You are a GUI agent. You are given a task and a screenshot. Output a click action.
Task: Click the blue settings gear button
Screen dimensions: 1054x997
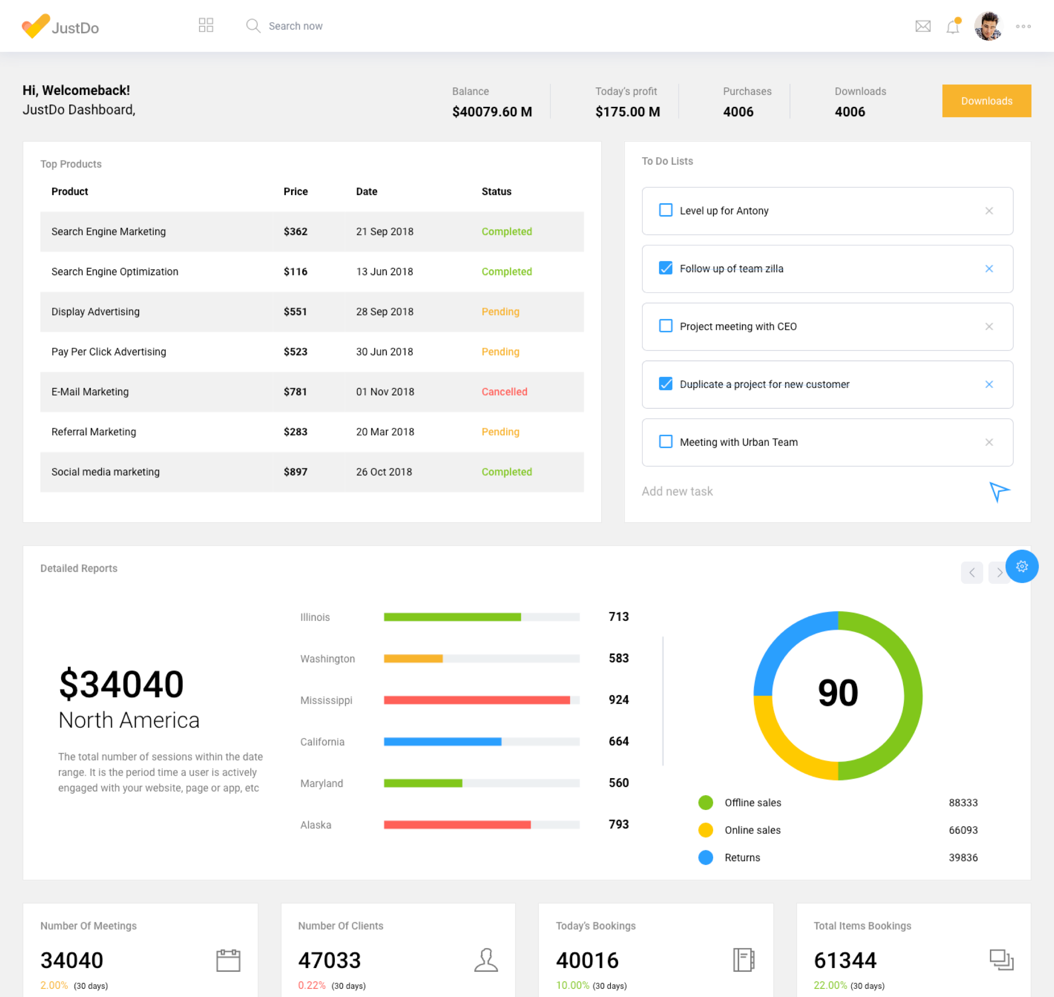click(x=1021, y=566)
